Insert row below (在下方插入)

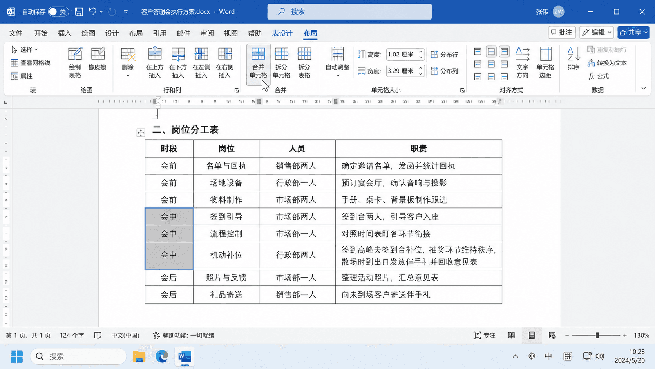coord(178,63)
